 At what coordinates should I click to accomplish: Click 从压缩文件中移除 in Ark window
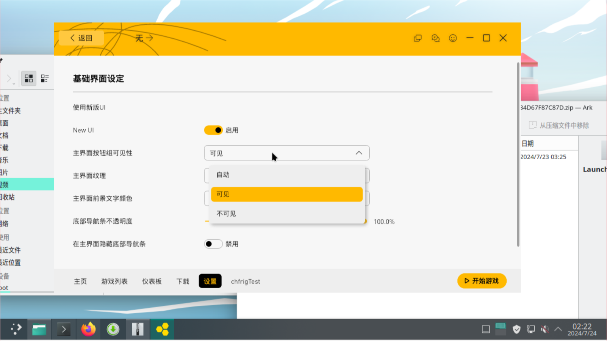[559, 125]
